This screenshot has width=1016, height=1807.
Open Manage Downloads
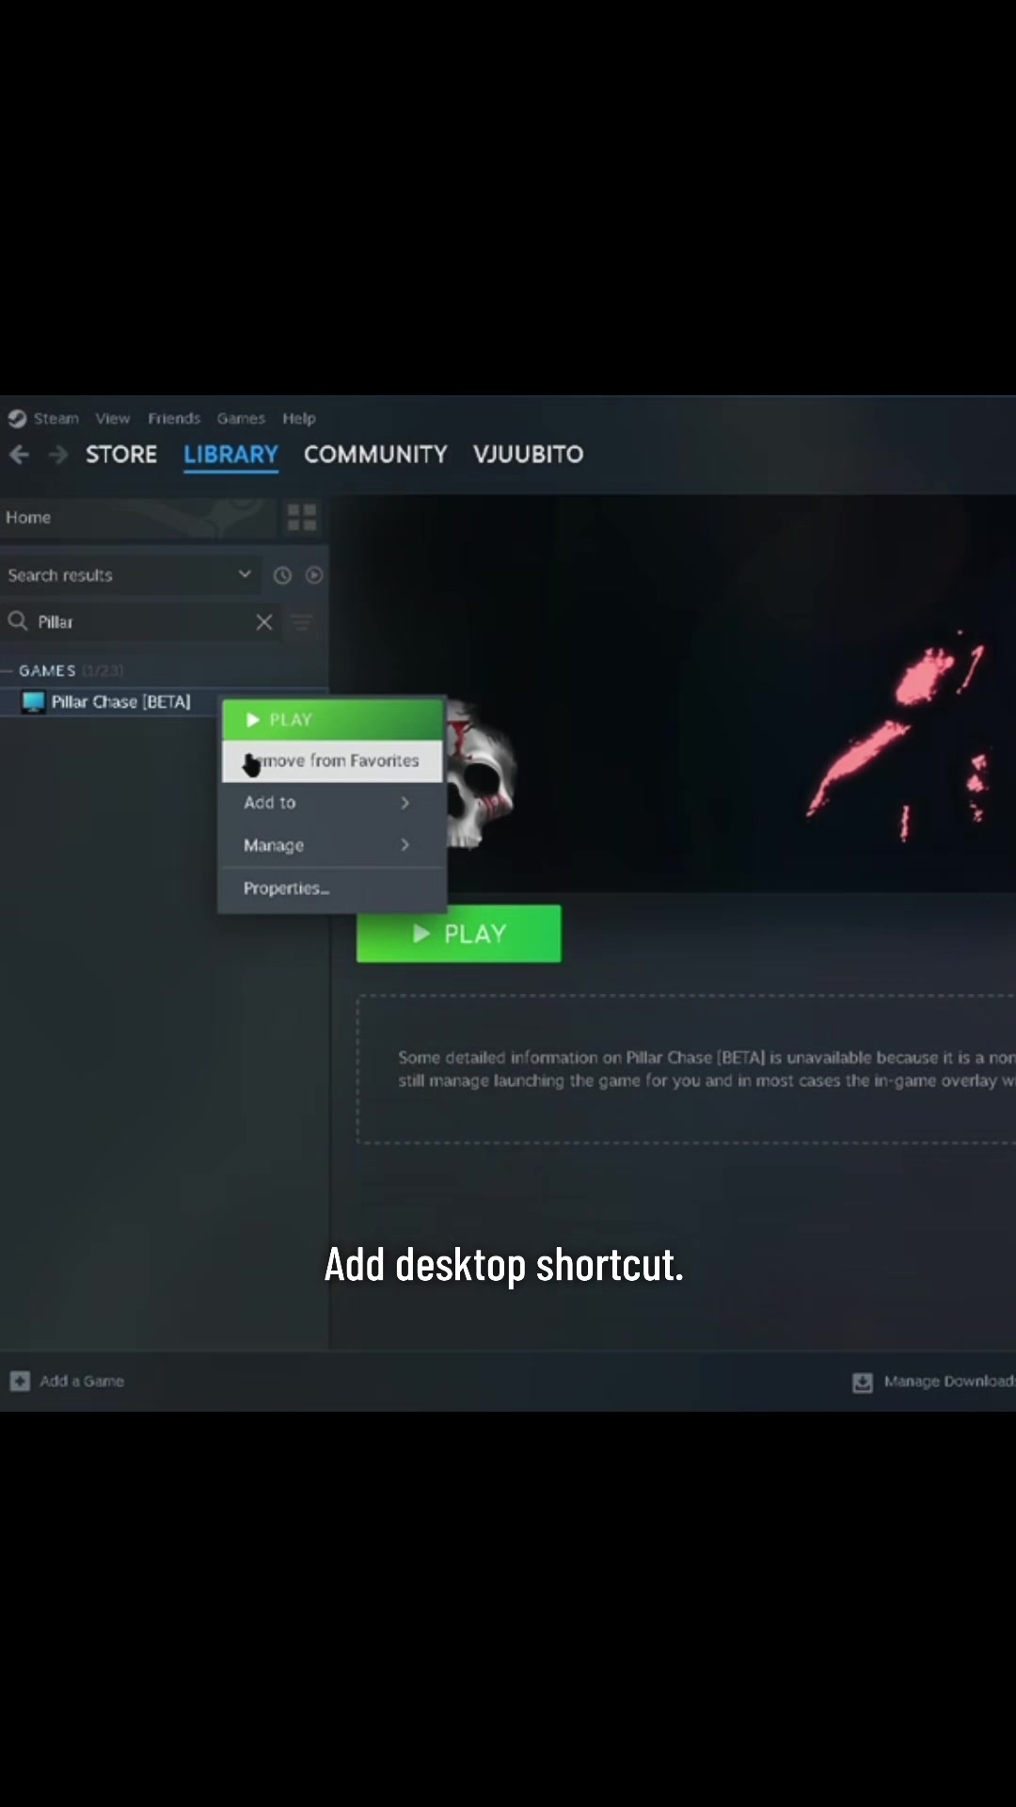[933, 1382]
